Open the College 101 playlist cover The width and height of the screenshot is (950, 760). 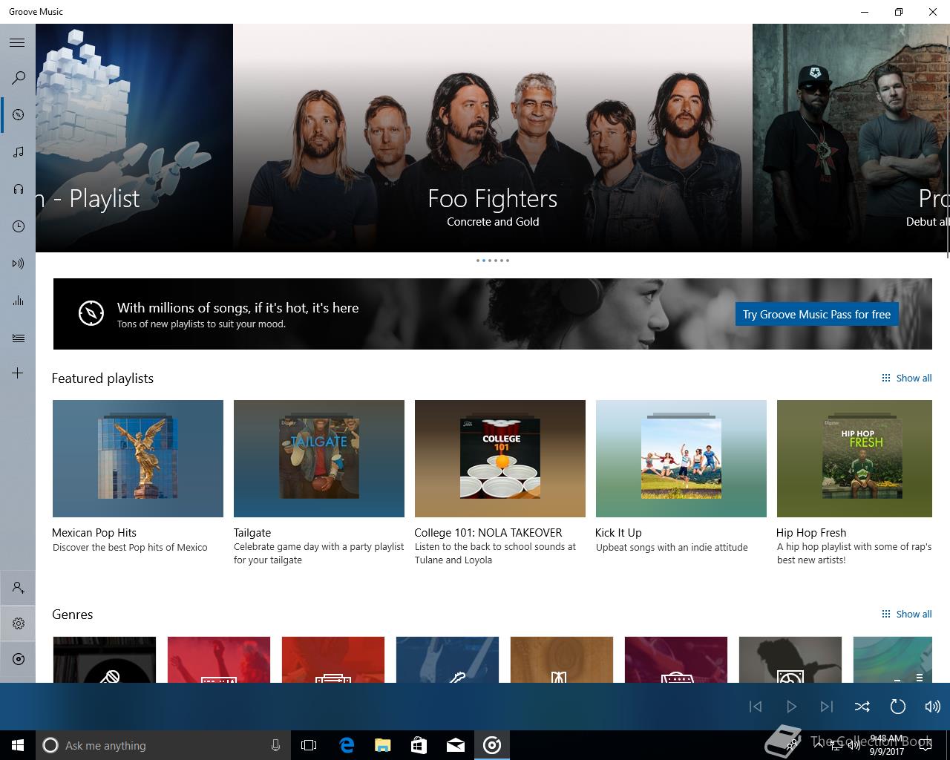coord(500,459)
